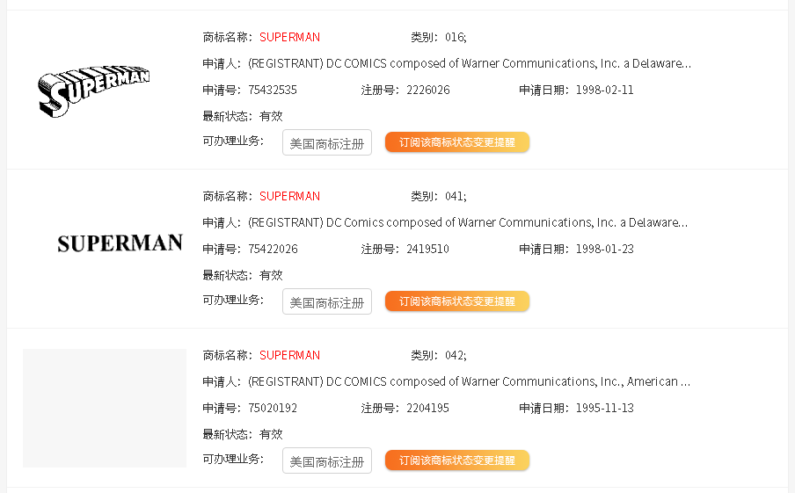Click the 有效 status in the class 041 entry
Screen dimensions: 795x493
coord(271,275)
